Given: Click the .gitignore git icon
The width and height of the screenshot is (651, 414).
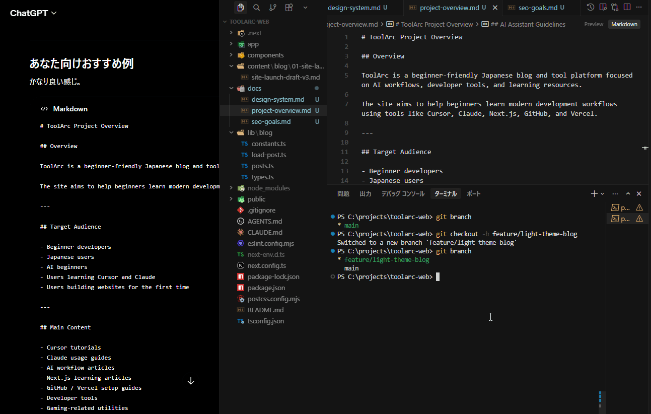Looking at the screenshot, I should pos(241,210).
